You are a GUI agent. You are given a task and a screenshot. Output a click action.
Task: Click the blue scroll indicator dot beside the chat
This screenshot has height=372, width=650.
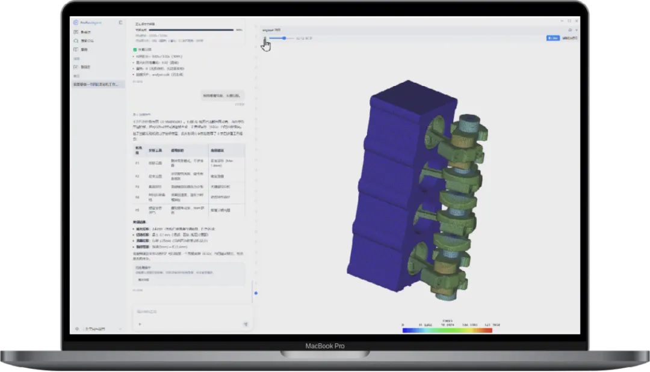click(x=256, y=293)
